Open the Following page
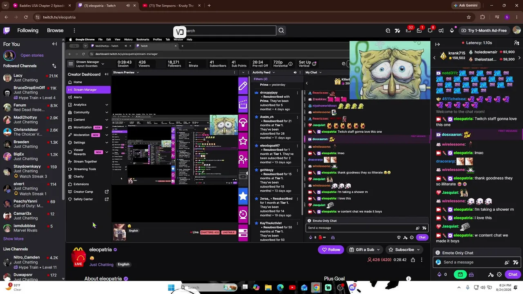Screen dimensions: 523x294 [x=28, y=31]
